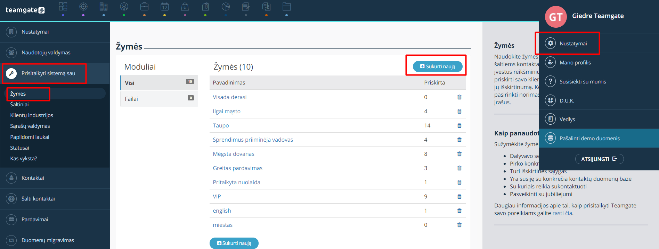This screenshot has width=659, height=249.
Task: Open 'Klientų industrijos' in sidebar submenu
Action: click(x=32, y=115)
